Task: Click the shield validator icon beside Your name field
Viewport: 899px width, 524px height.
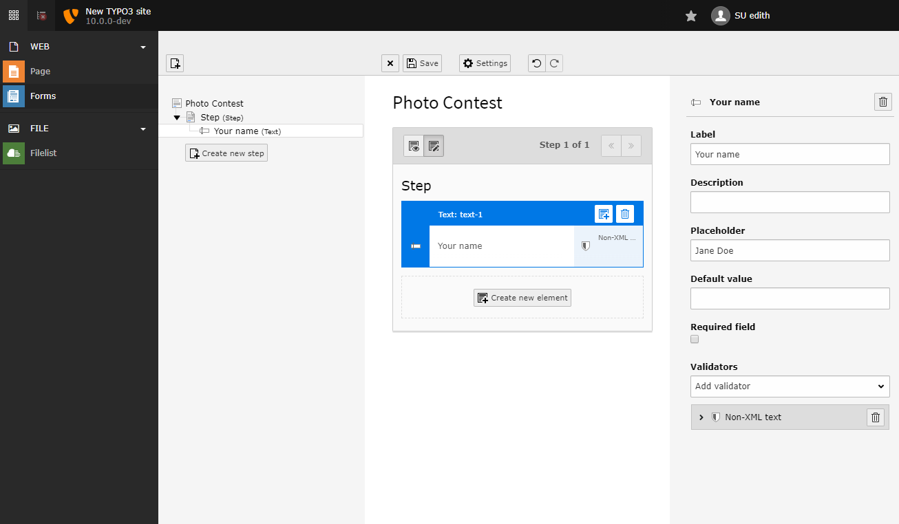Action: click(x=585, y=245)
